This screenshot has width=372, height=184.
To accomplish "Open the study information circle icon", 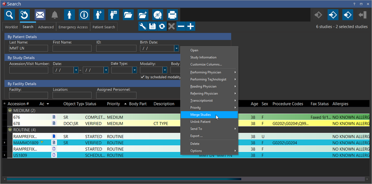I will click(x=84, y=15).
